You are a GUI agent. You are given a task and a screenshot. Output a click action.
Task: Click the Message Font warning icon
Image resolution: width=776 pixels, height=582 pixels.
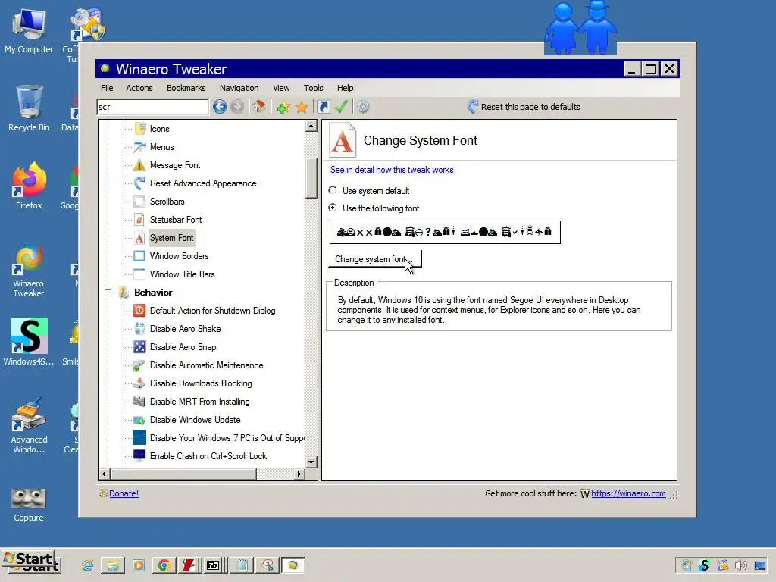click(x=139, y=165)
